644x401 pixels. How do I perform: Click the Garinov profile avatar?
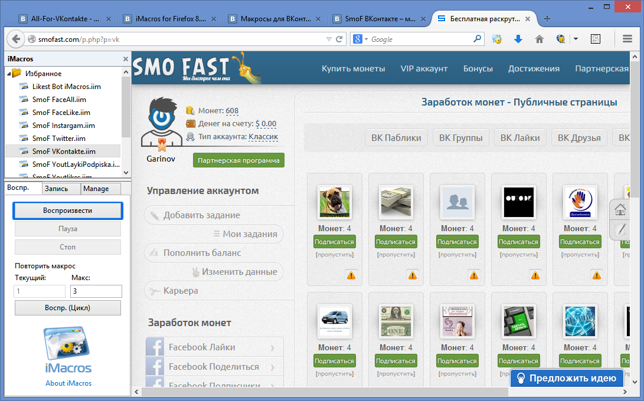click(161, 123)
